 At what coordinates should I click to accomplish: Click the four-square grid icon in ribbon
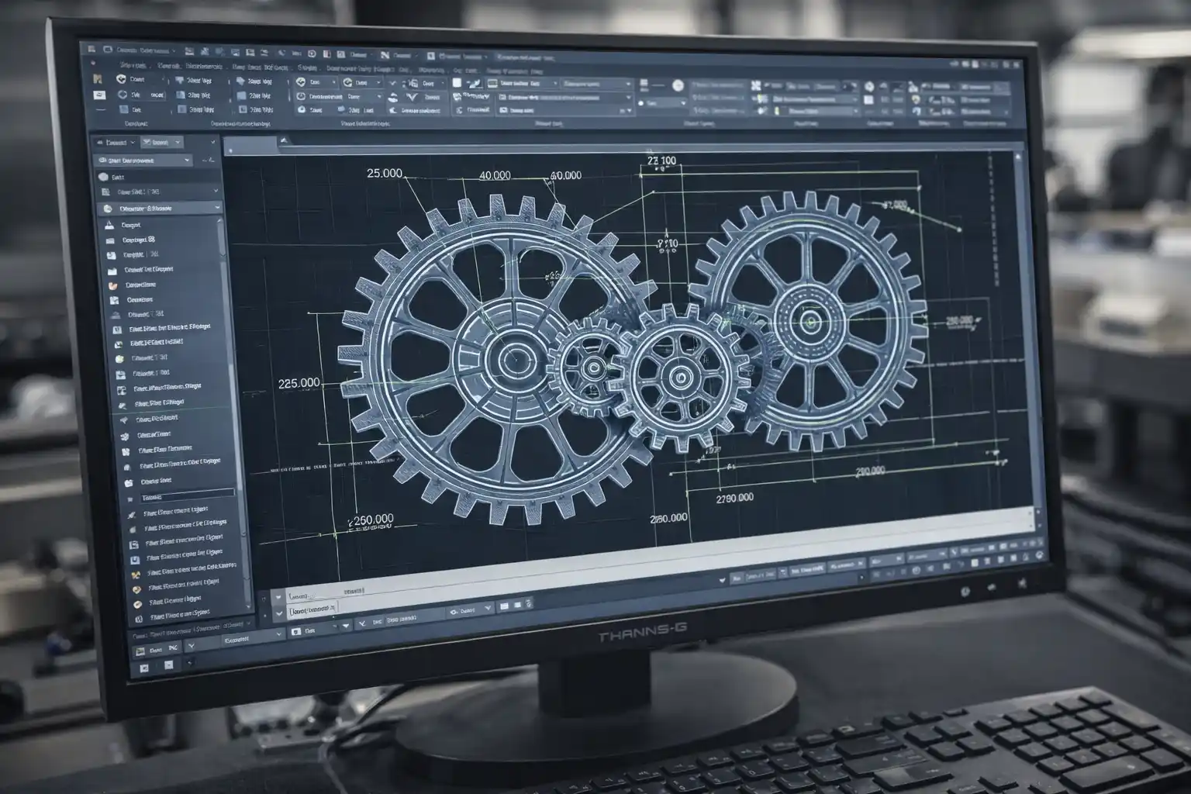click(756, 86)
